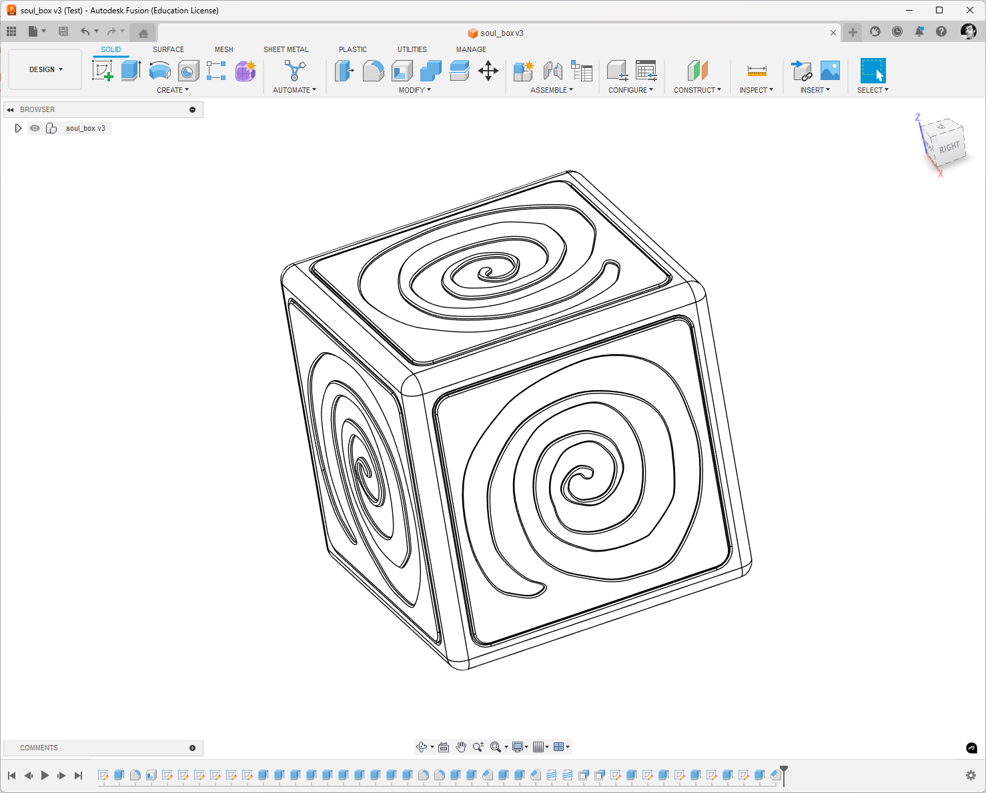Image resolution: width=986 pixels, height=793 pixels.
Task: Expand the Comments panel
Action: click(x=192, y=748)
